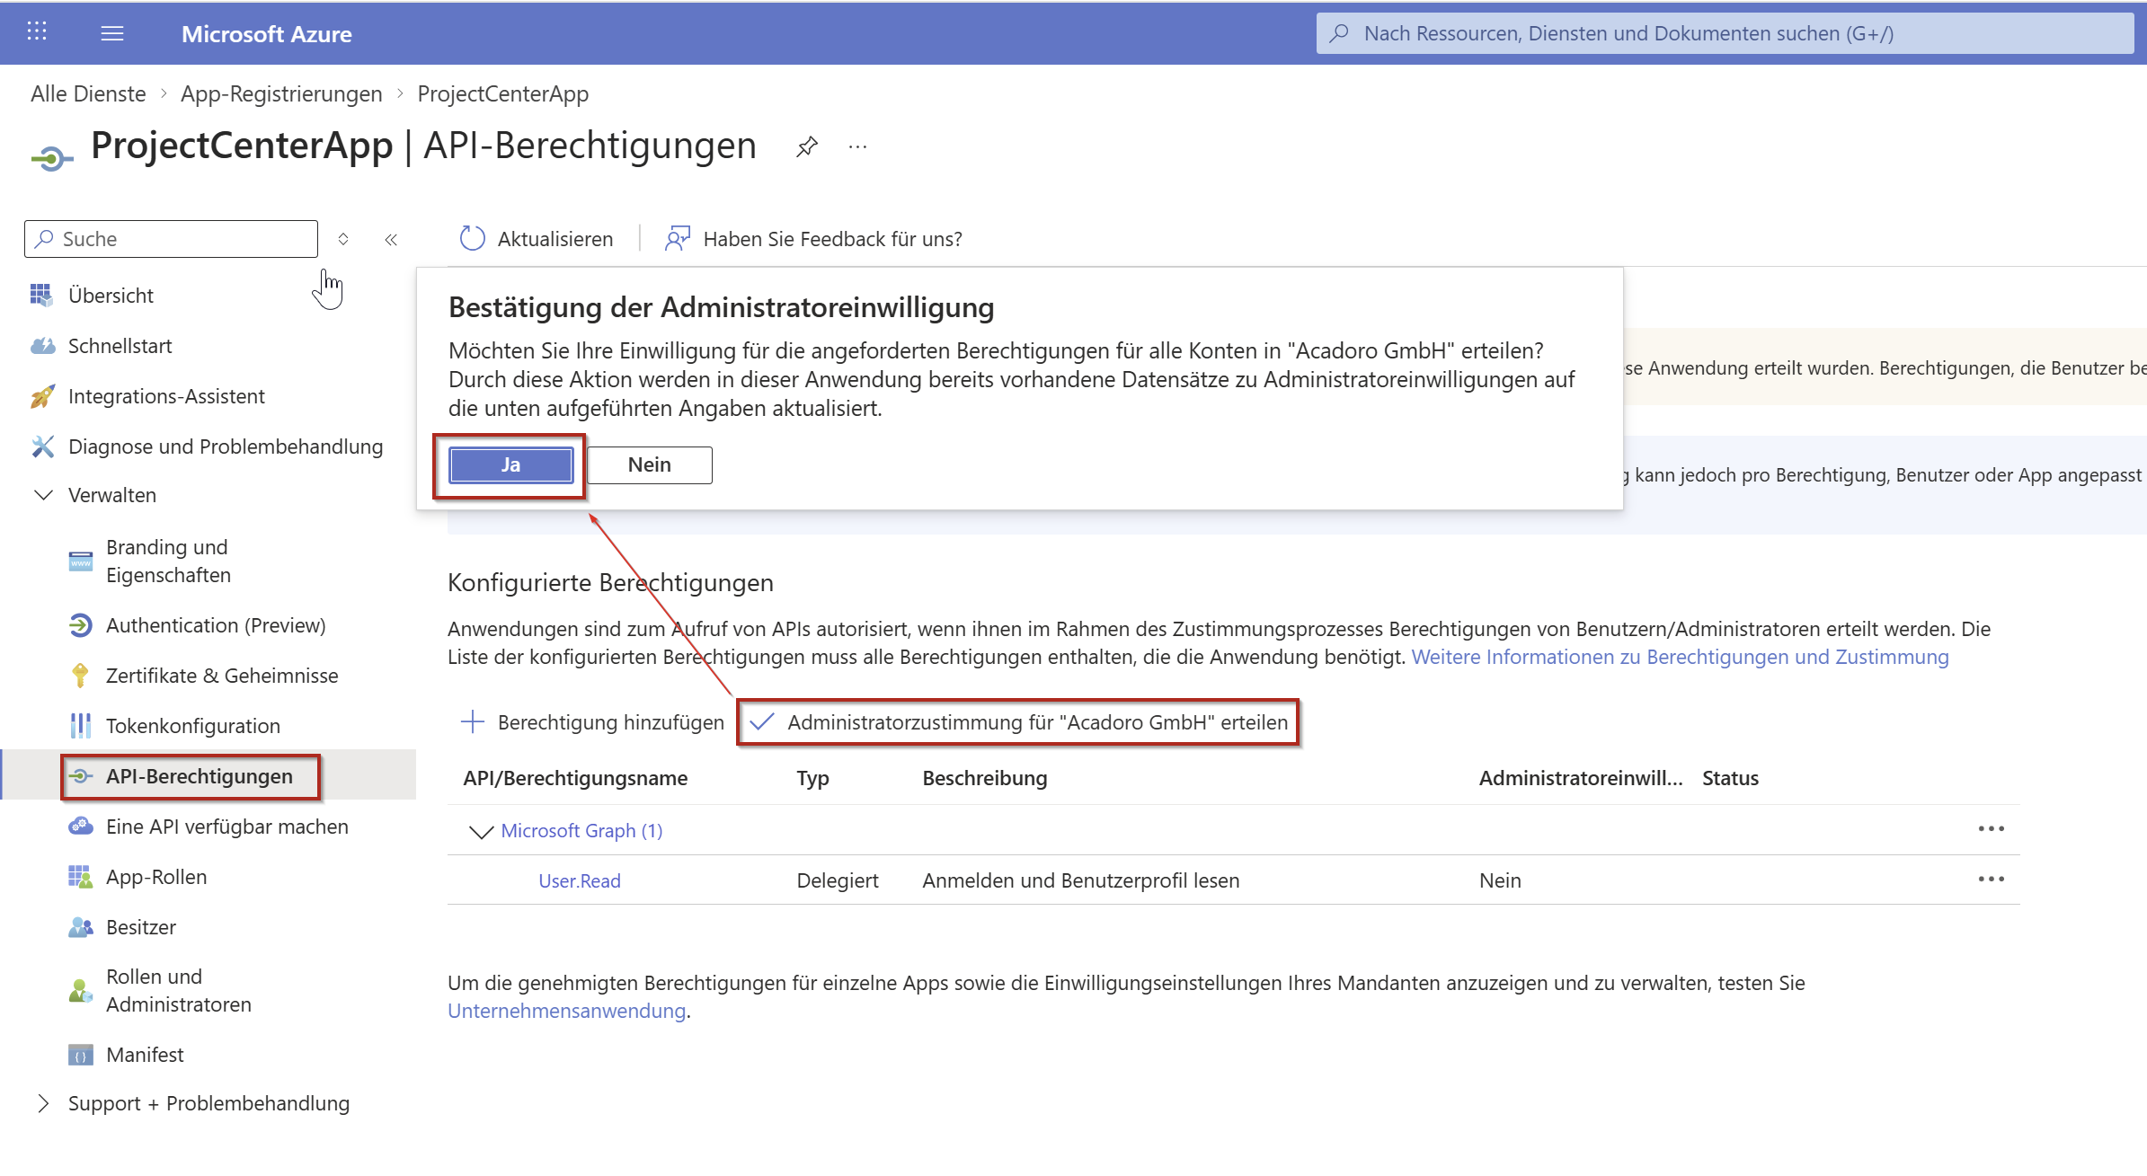Grant Administratorzustimmung für "Acadoro GmbH"
This screenshot has height=1176, width=2147.
1018,722
